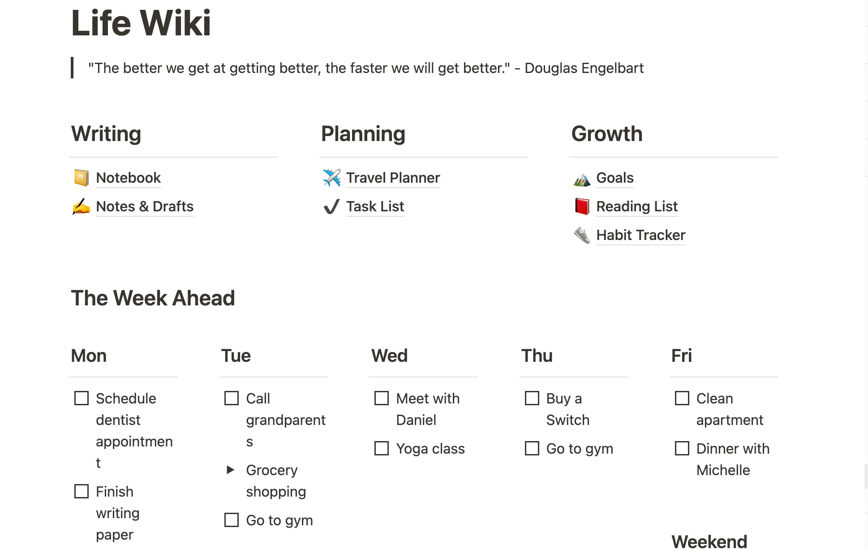
Task: Check off Schedule dentist appointment
Action: 82,398
